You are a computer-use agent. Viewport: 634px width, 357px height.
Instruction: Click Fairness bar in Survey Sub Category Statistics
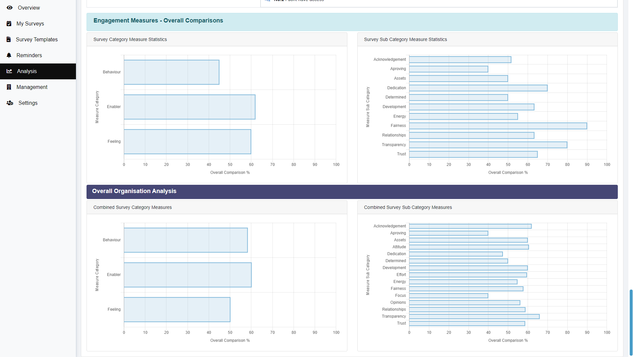[498, 126]
